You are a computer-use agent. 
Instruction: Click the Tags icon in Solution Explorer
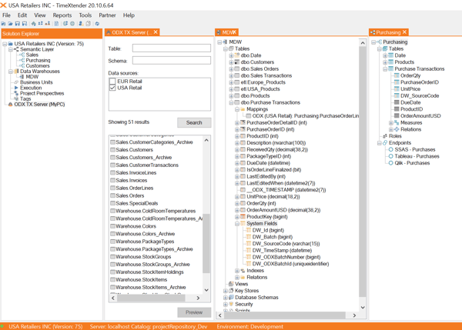(x=16, y=98)
